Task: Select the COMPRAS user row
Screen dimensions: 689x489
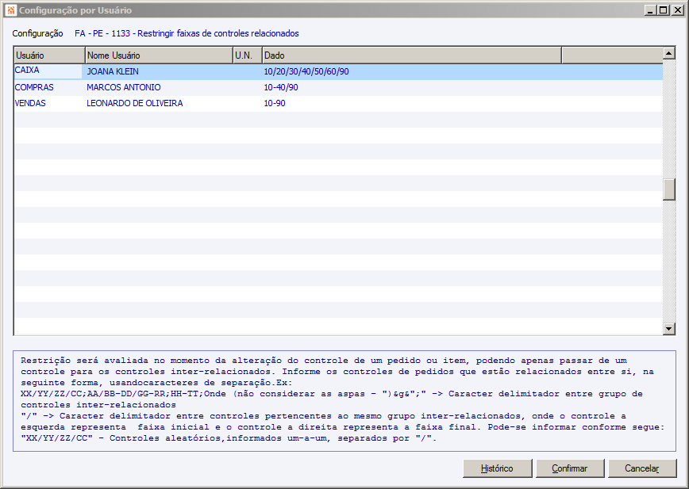Action: [338, 87]
